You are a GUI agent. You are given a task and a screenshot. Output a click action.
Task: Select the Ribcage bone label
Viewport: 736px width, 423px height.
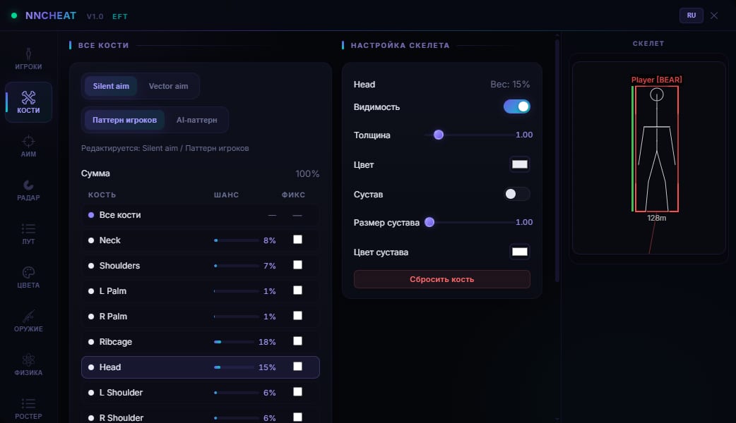coord(115,342)
